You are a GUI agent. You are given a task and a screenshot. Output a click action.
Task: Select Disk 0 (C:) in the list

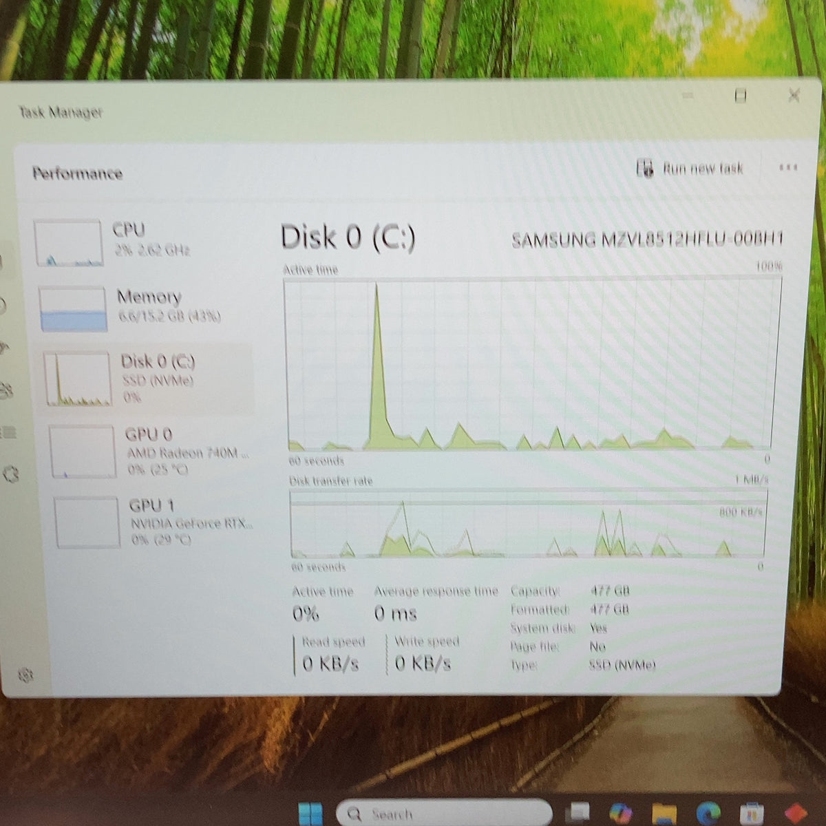[x=146, y=378]
